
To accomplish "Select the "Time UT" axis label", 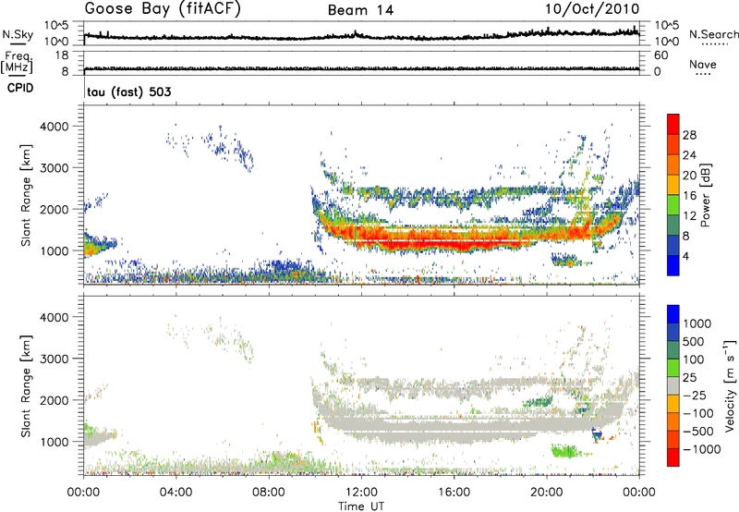I will click(361, 506).
